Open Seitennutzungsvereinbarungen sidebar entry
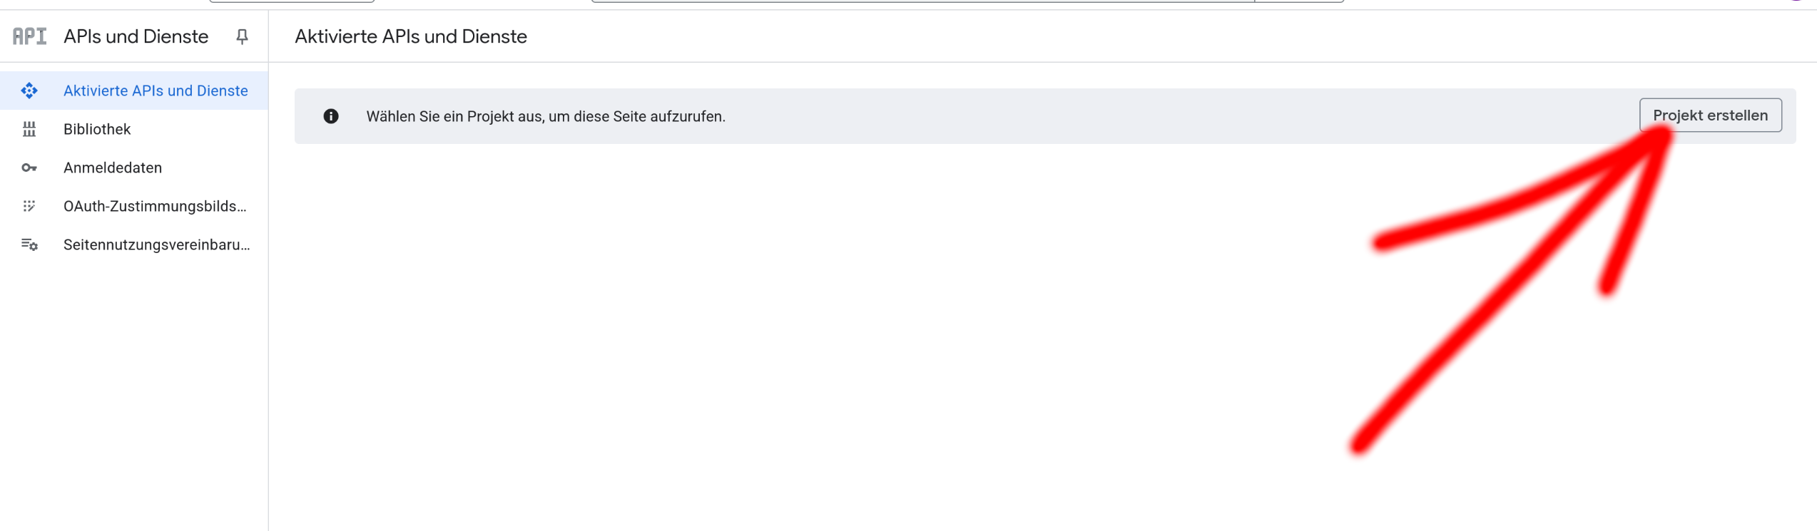This screenshot has height=531, width=1817. coord(156,244)
